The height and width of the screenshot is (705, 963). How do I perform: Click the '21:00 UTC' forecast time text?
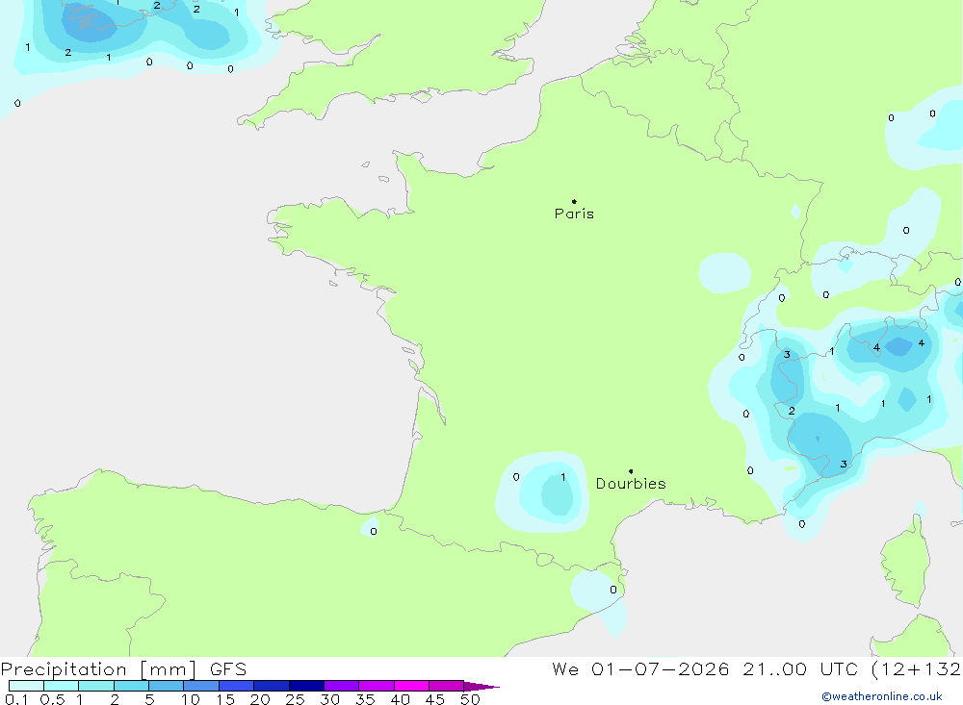click(x=799, y=669)
